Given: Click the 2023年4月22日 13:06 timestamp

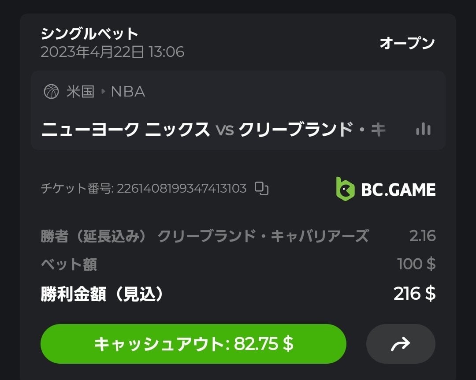Looking at the screenshot, I should point(112,52).
